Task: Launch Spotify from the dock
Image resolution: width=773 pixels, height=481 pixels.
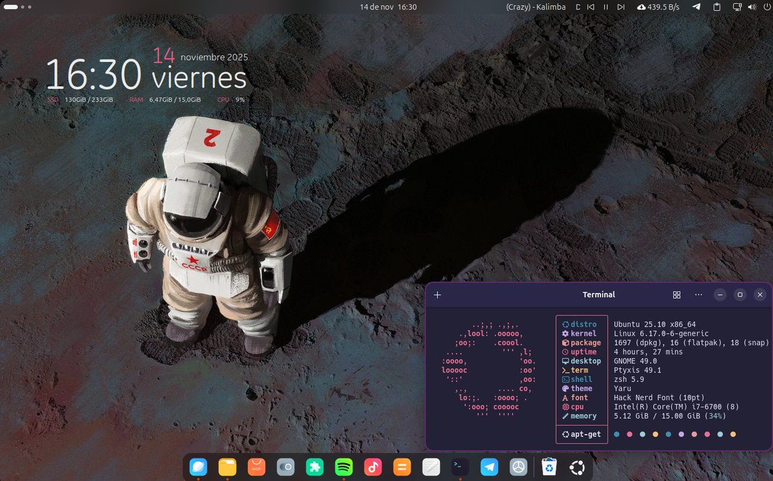Action: click(x=344, y=467)
